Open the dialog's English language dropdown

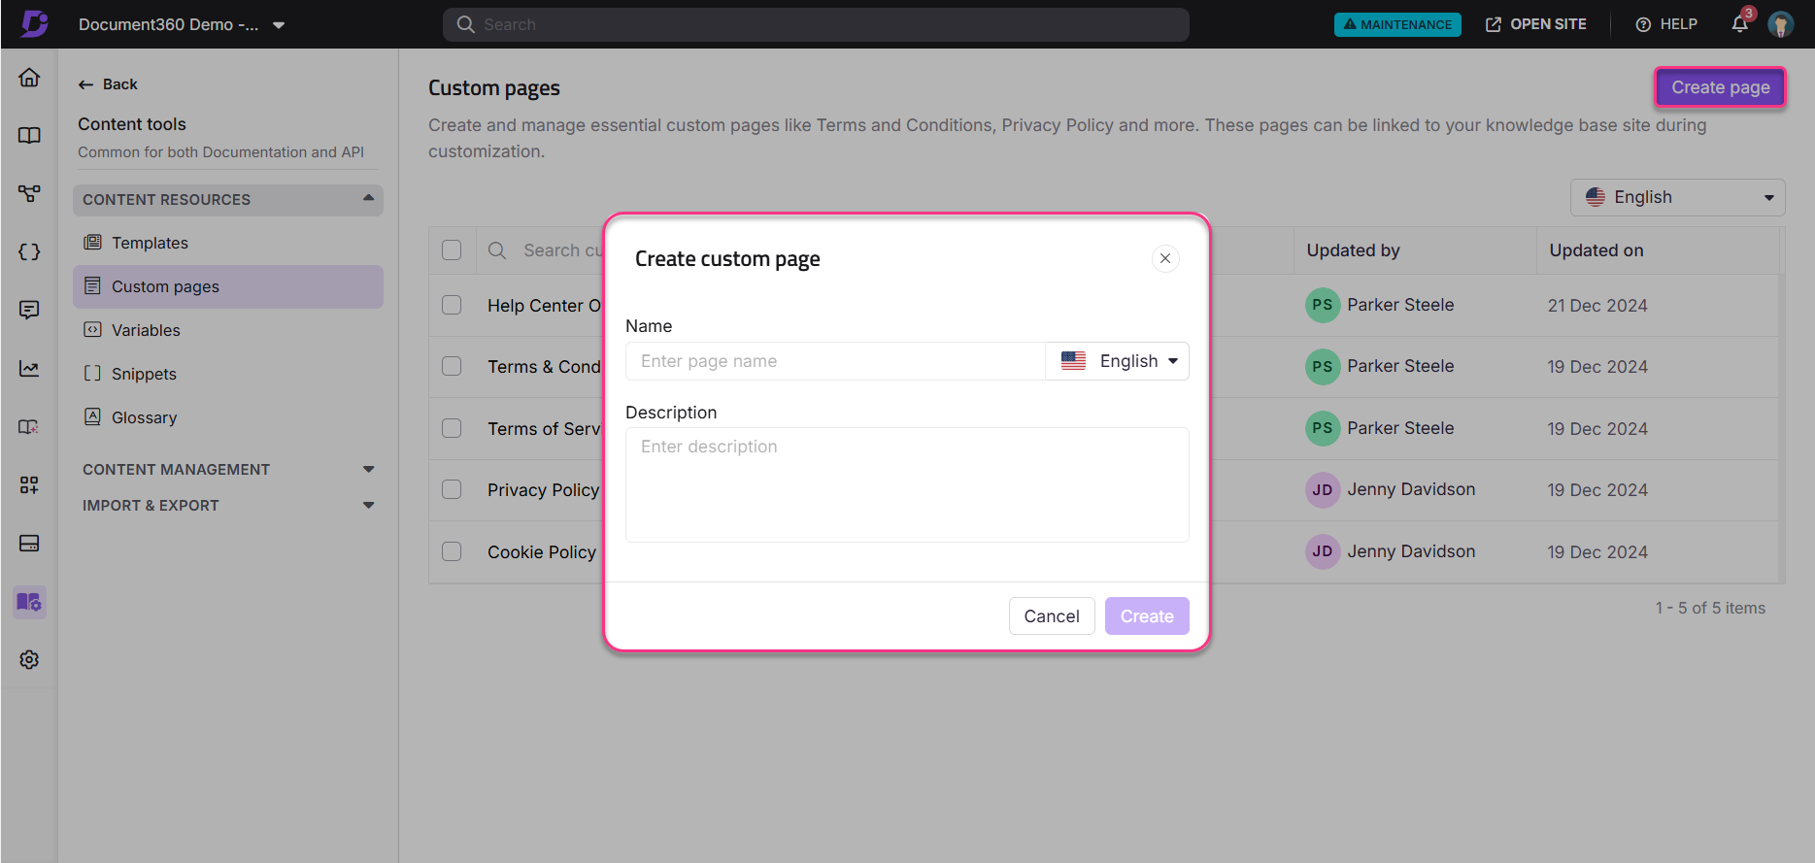coord(1118,361)
